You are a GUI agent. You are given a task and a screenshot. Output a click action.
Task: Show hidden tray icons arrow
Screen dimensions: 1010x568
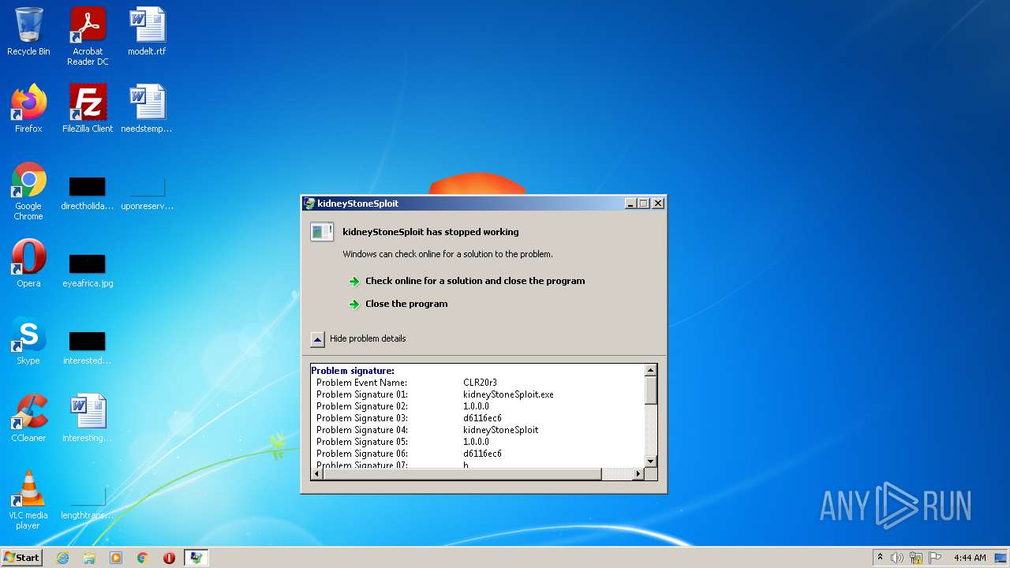[x=880, y=558]
